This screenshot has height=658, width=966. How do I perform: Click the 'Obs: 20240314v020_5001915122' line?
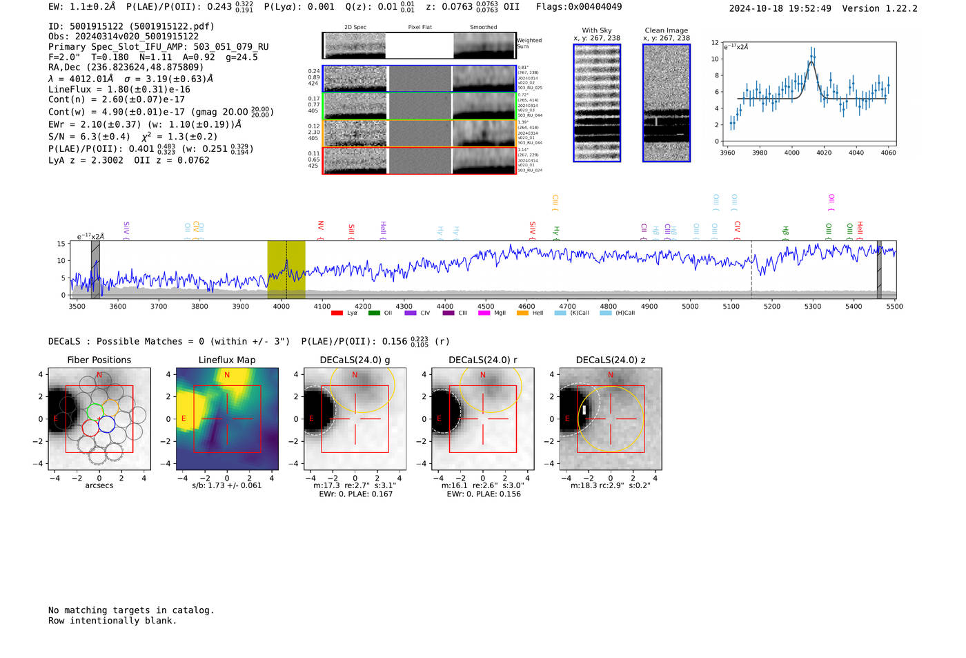pos(124,37)
